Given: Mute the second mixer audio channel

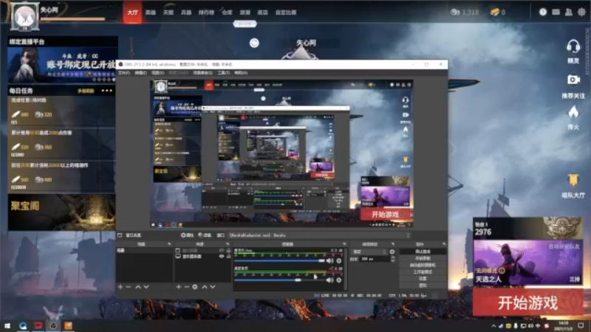Looking at the screenshot, I should click(x=329, y=280).
